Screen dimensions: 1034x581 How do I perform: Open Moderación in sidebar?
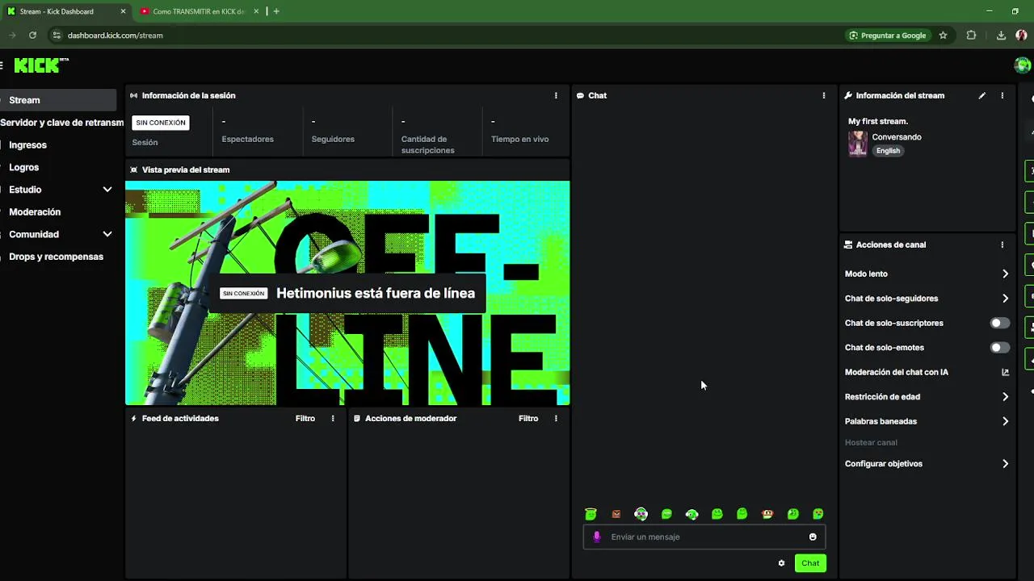(x=35, y=212)
